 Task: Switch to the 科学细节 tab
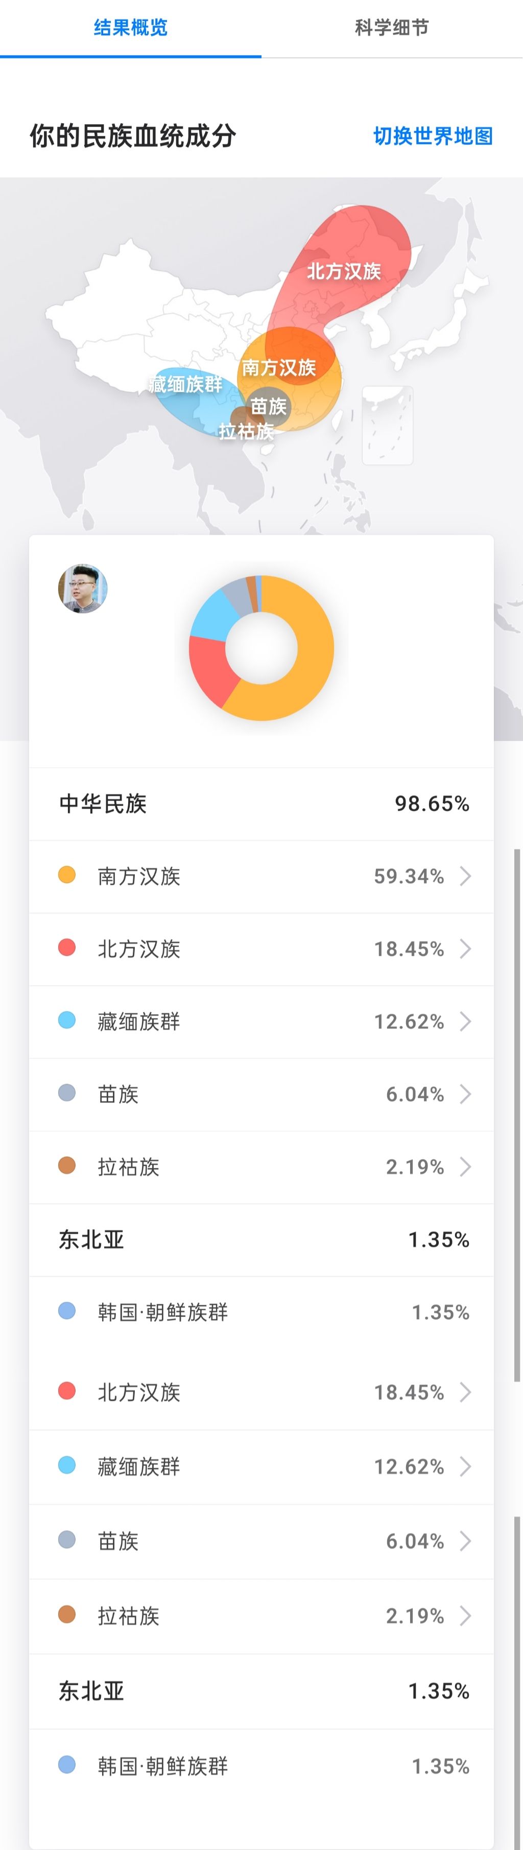click(392, 28)
